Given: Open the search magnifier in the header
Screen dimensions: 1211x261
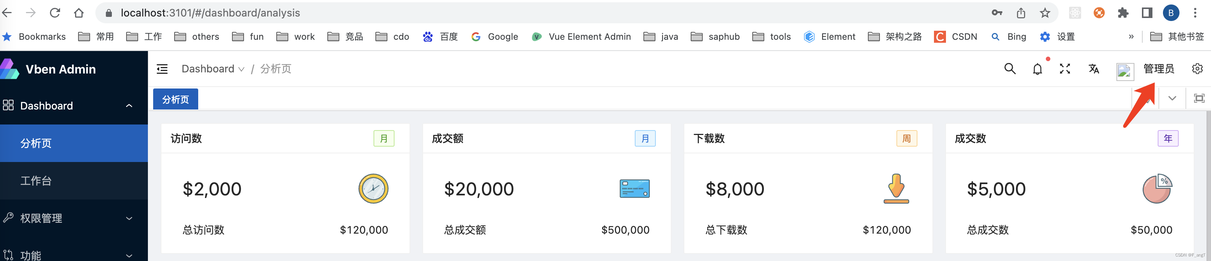Looking at the screenshot, I should click(1010, 69).
